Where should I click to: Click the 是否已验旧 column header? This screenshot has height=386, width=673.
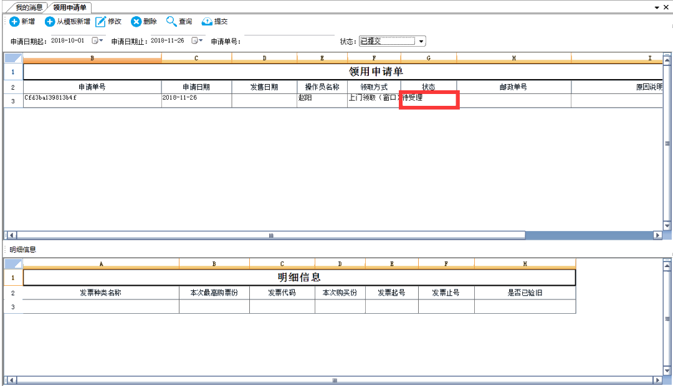525,293
